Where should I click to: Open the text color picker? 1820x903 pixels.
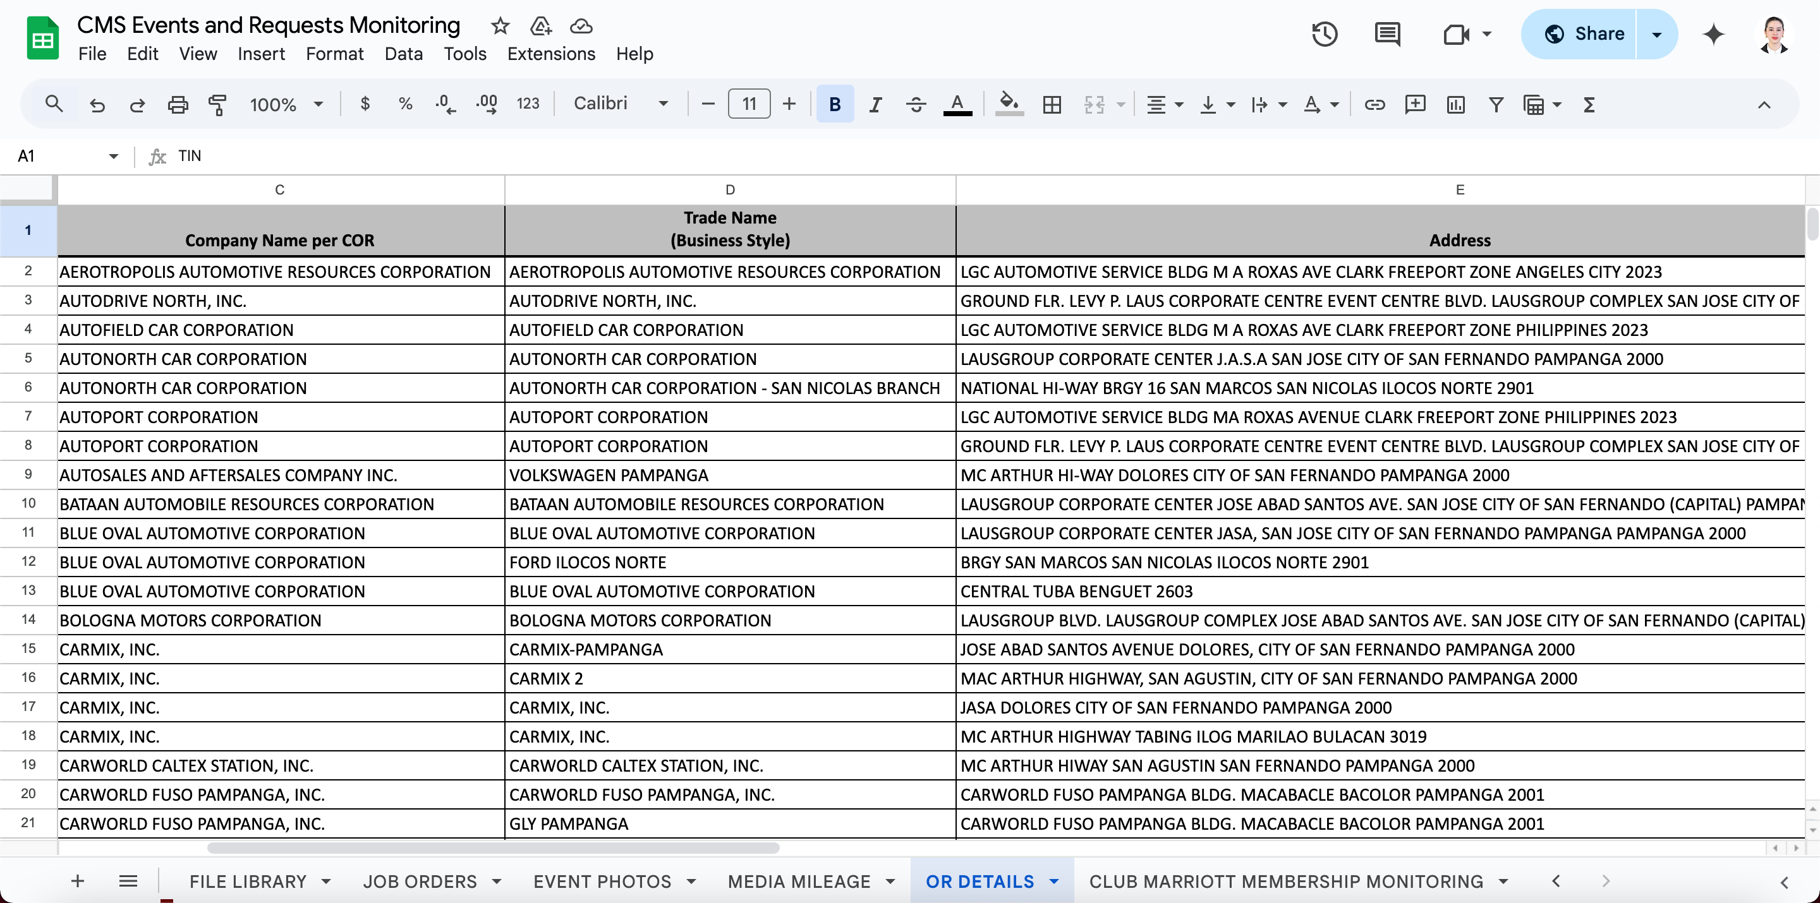(957, 104)
